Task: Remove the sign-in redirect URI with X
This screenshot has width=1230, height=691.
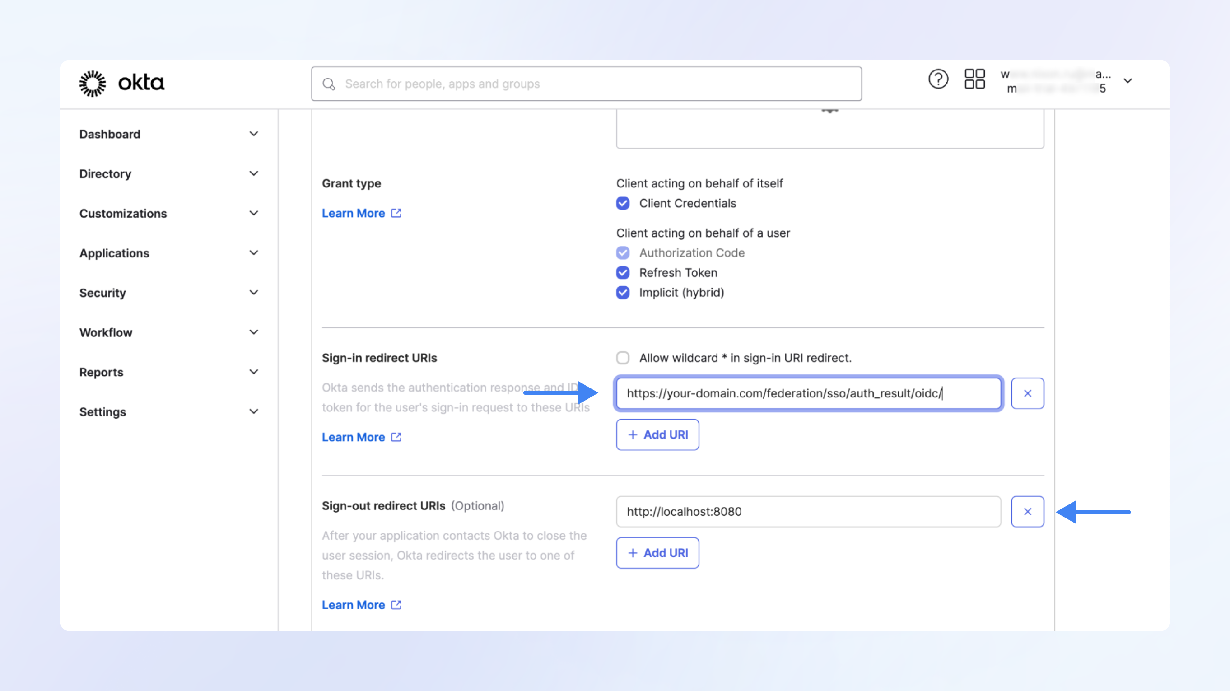Action: (1027, 393)
